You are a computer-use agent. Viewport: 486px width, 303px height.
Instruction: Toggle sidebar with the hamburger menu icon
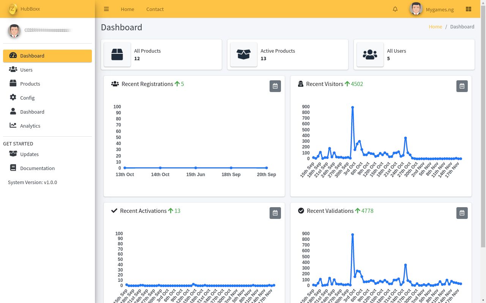106,9
